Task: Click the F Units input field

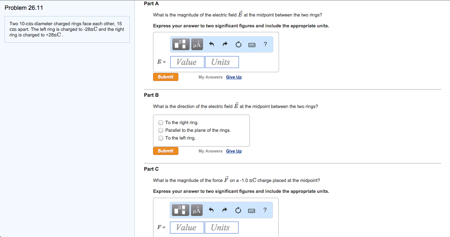Action: [x=221, y=228]
